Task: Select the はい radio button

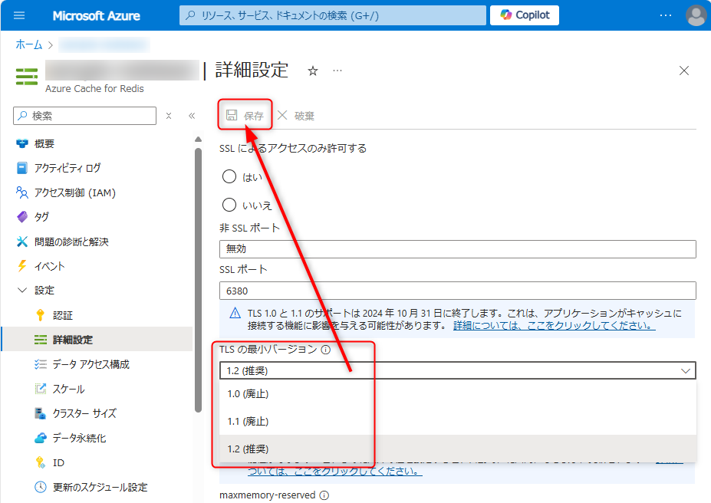Action: tap(229, 177)
